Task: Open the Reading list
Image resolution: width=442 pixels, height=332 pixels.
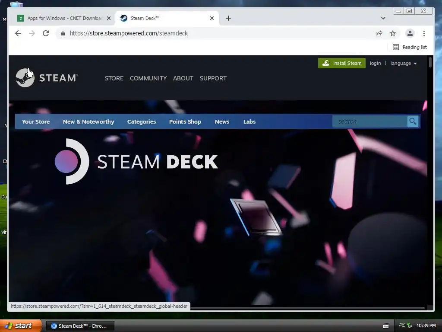Action: [410, 47]
